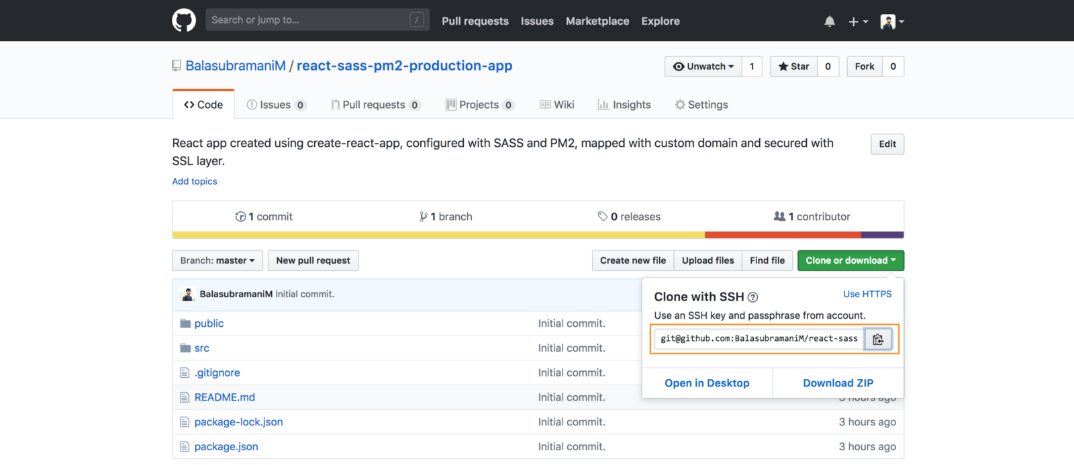Click the Add topics link

[x=195, y=181]
